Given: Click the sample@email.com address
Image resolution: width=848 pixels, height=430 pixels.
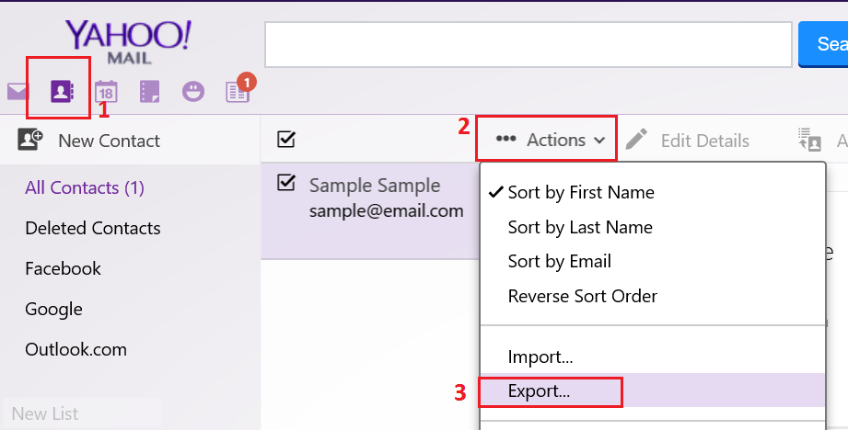Looking at the screenshot, I should point(386,211).
